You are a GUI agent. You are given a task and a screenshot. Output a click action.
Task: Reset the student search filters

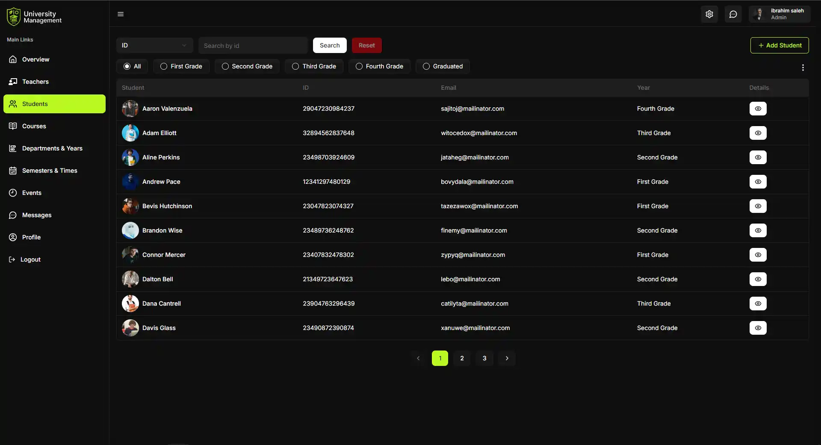coord(366,45)
